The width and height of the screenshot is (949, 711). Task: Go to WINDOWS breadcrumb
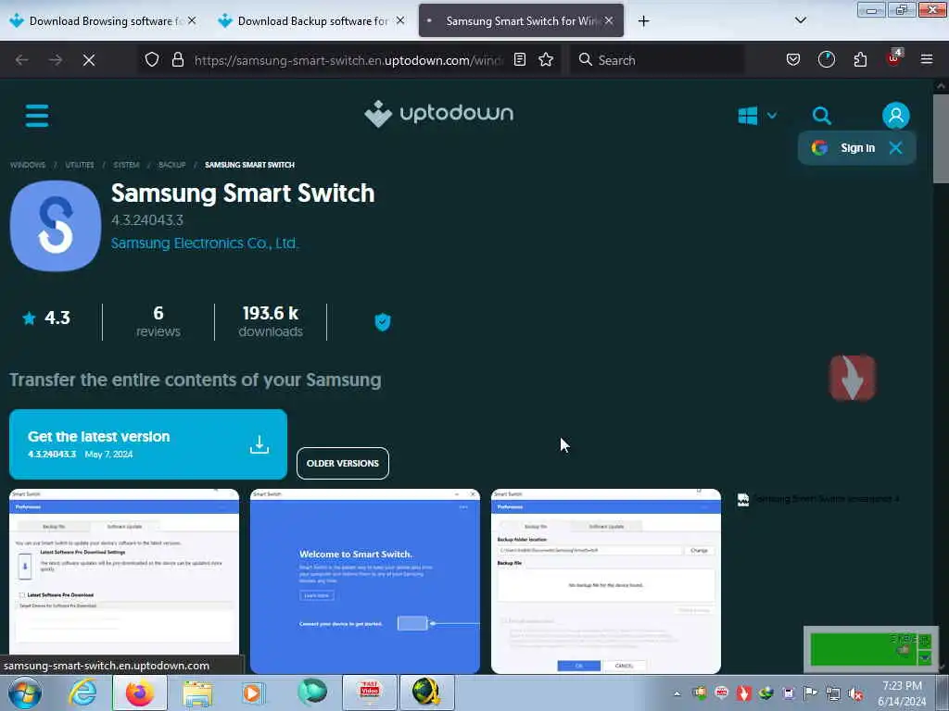(28, 165)
